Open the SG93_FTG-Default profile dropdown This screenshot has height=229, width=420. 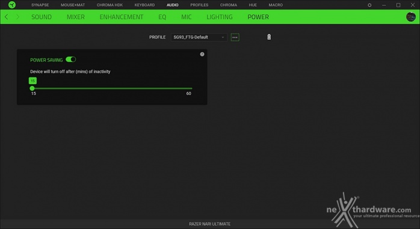[x=199, y=37]
